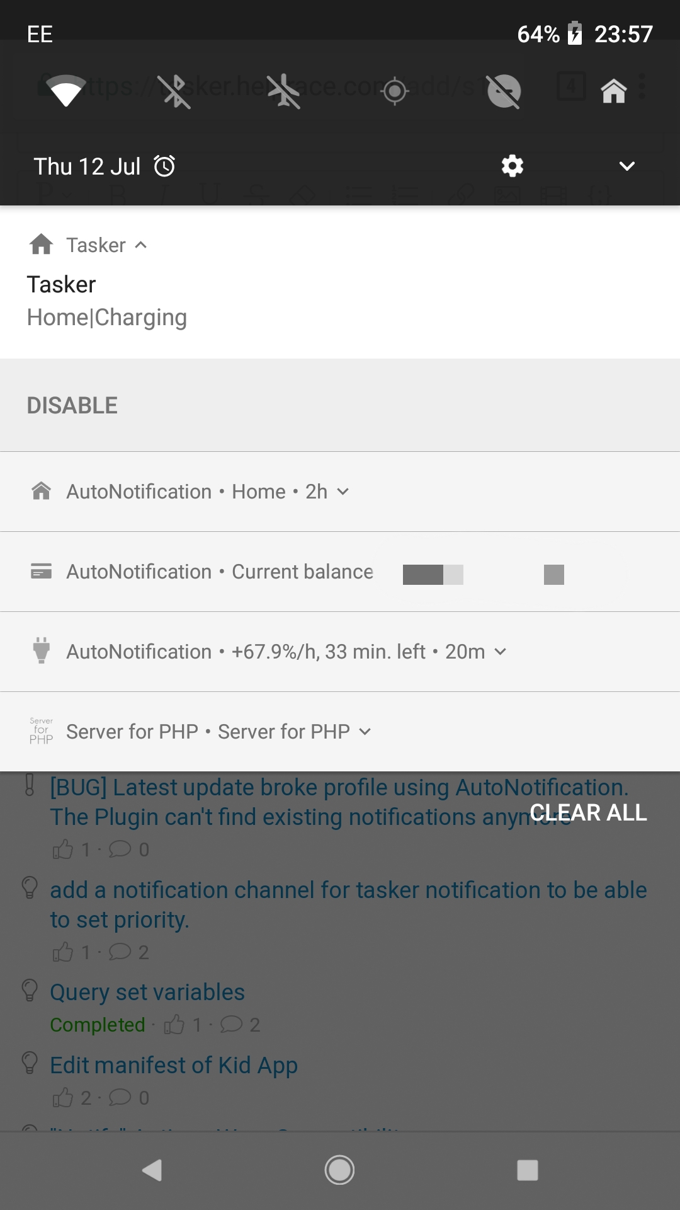The image size is (680, 1210).
Task: Open the Query set variables link
Action: click(x=147, y=992)
